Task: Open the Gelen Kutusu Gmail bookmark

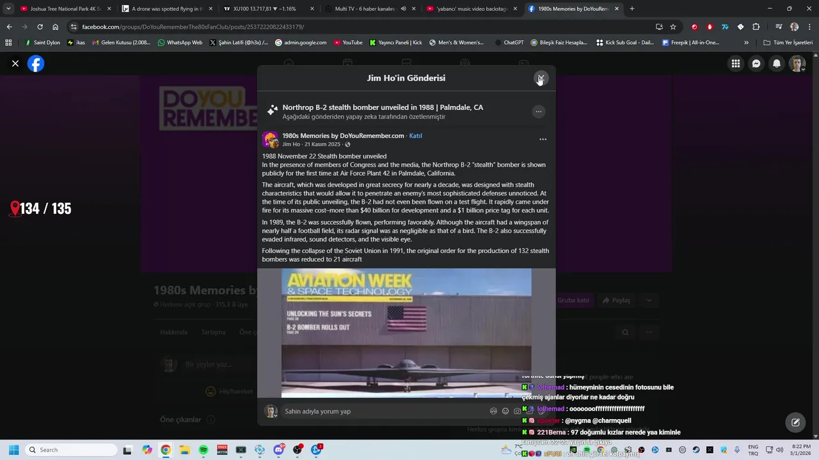Action: pos(122,43)
